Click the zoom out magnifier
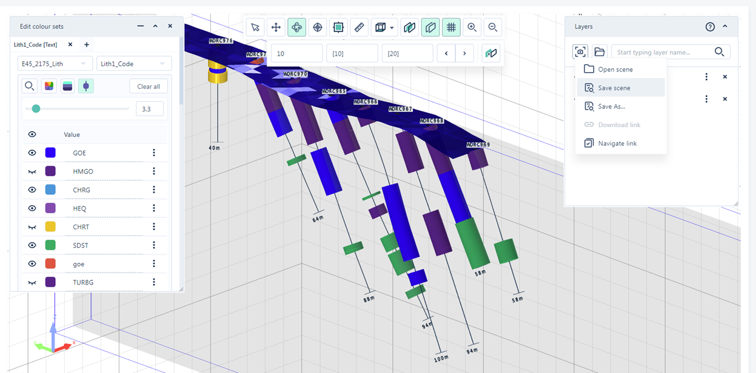This screenshot has height=373, width=756. (x=493, y=27)
